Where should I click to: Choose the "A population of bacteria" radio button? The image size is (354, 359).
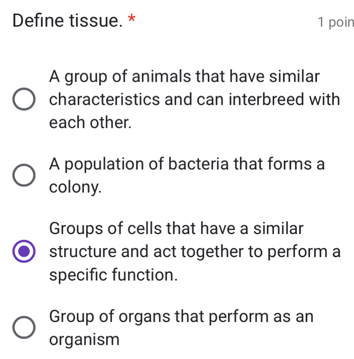[x=24, y=176]
